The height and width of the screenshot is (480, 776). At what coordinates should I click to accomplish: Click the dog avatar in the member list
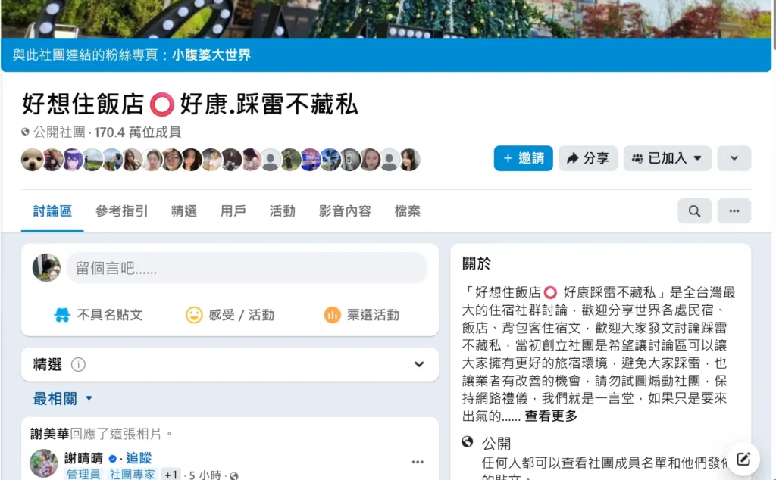(32, 160)
